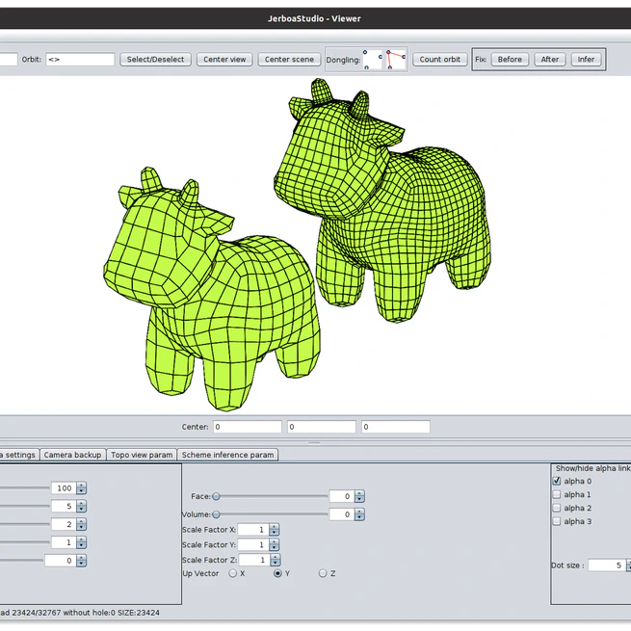
Task: Increment Scale Factor Y spinner
Action: [x=274, y=541]
